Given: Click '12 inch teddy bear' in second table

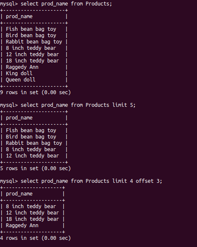Looking at the screenshot, I should [x=32, y=156].
